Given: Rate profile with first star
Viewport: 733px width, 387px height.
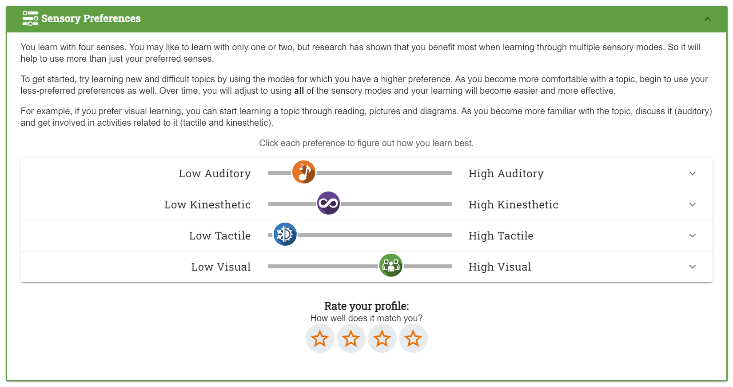Looking at the screenshot, I should tap(320, 339).
